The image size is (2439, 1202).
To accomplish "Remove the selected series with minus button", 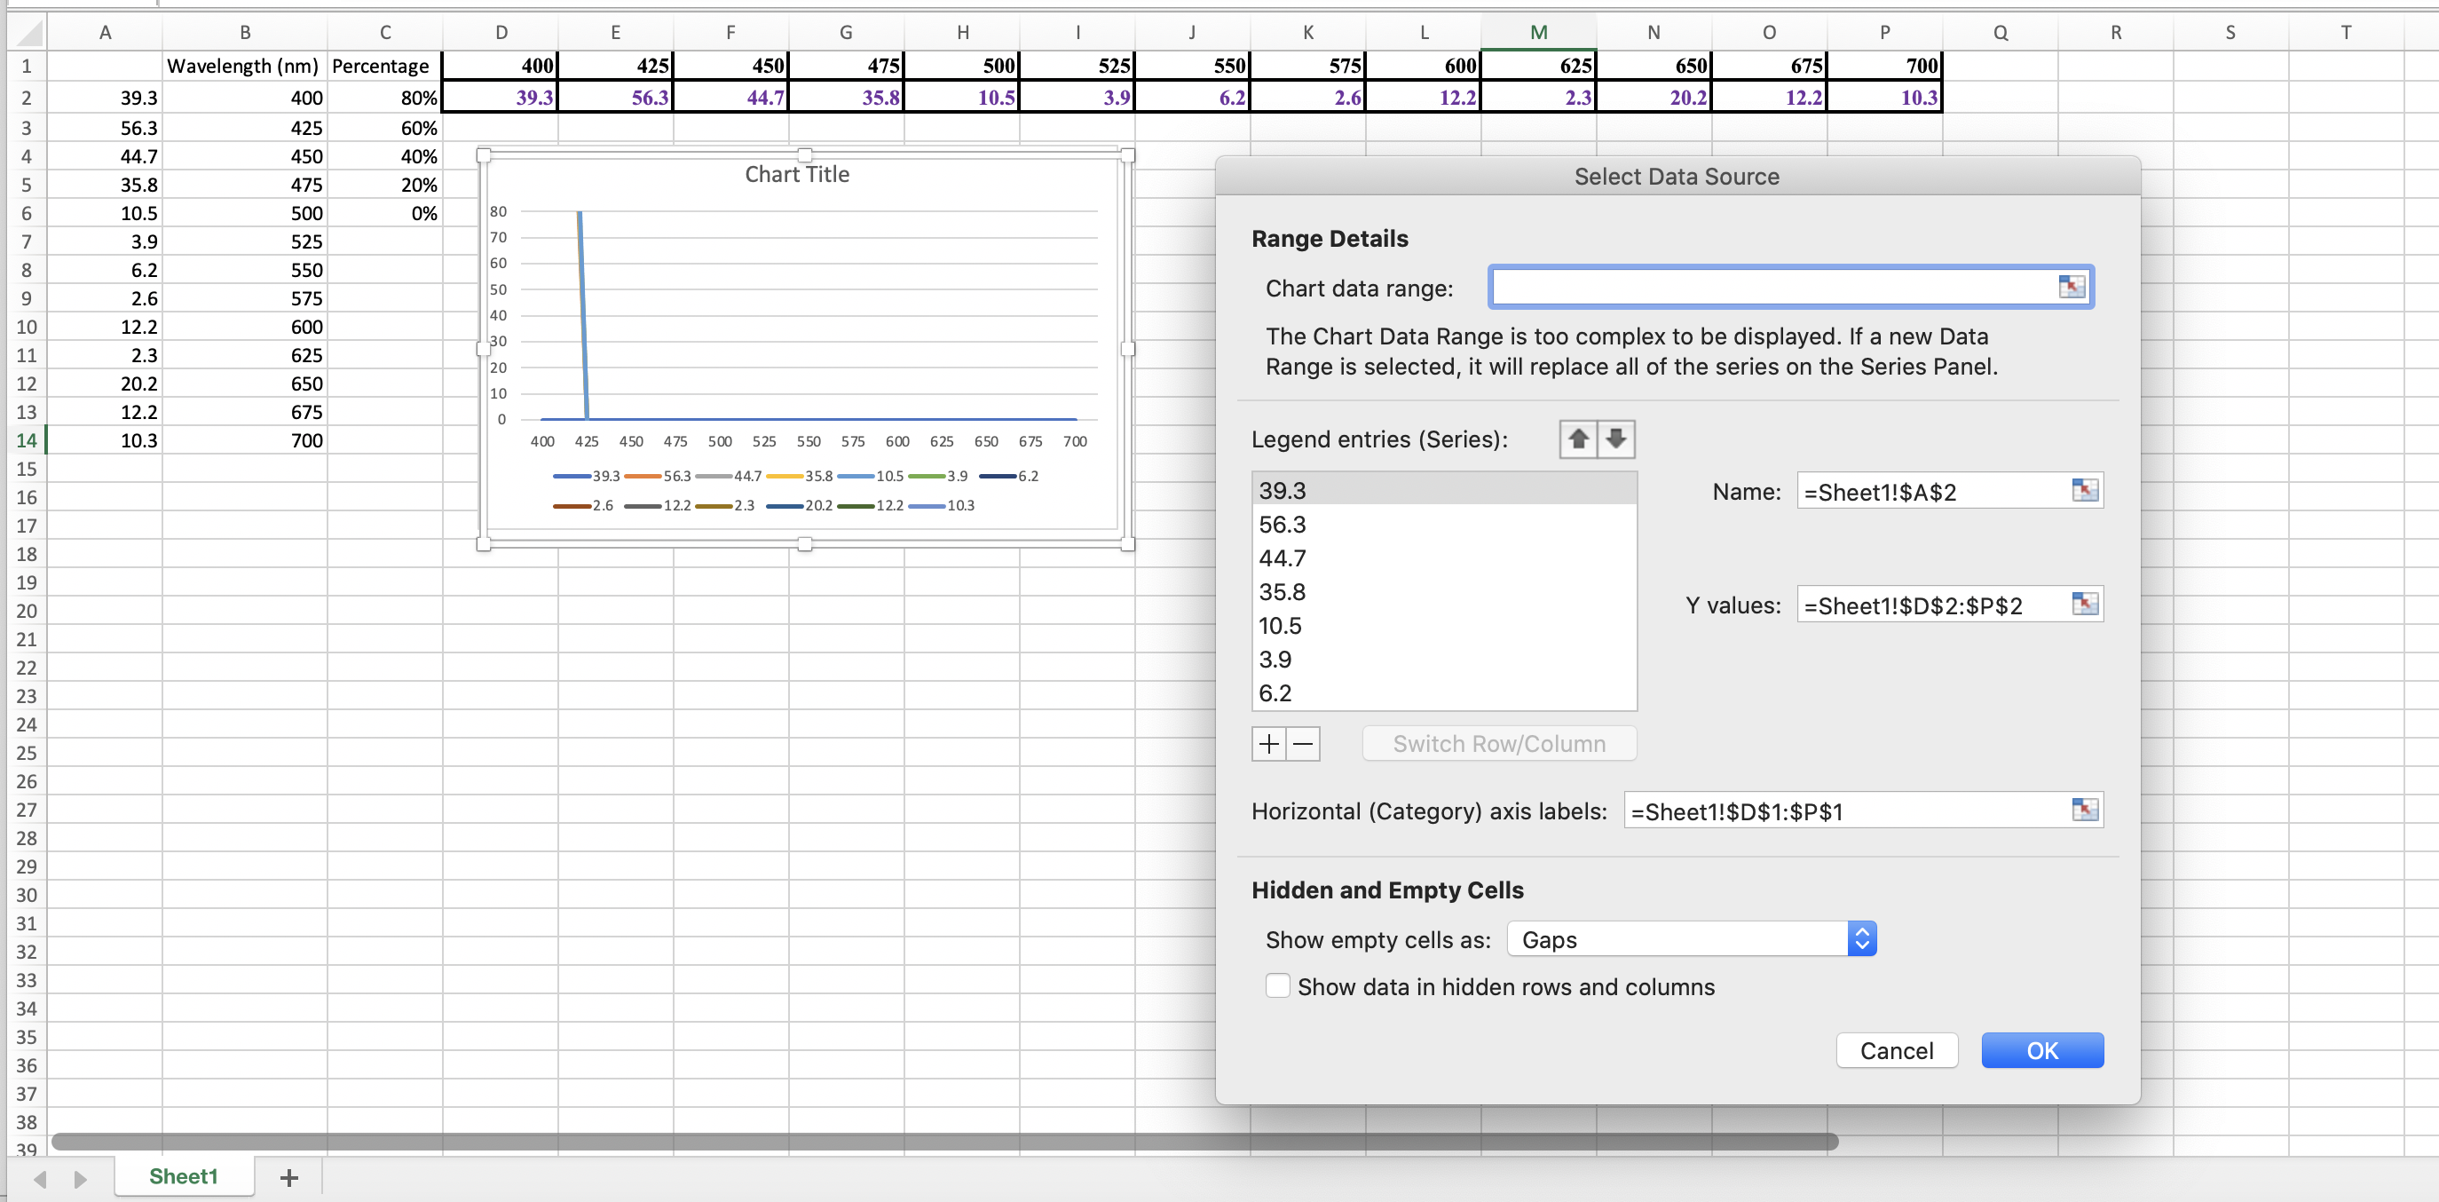I will 1304,745.
